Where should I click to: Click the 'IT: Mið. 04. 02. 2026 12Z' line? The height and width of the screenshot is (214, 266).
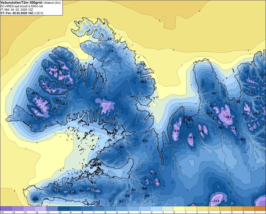point(16,10)
